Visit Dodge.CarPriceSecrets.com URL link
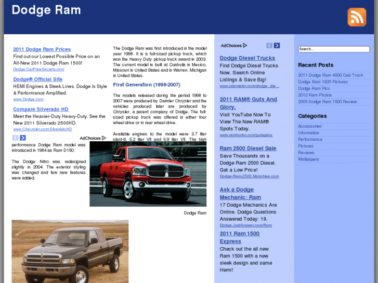Viewport: 378px width, 283px height. pyautogui.click(x=38, y=69)
